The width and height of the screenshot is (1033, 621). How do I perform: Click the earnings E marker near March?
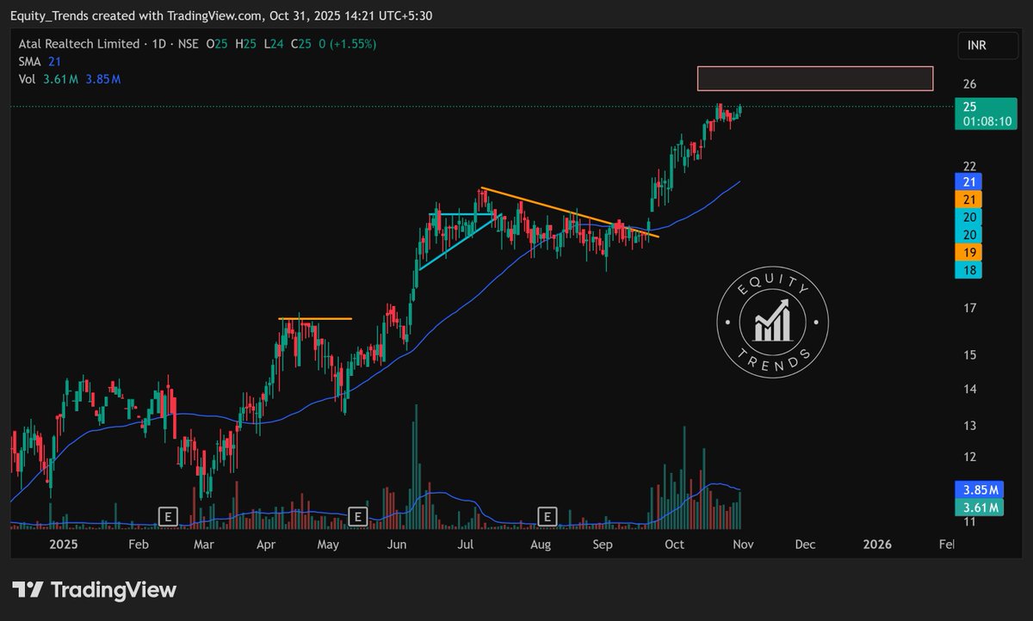click(169, 516)
